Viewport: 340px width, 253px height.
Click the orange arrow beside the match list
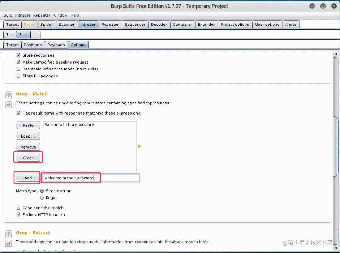(x=139, y=146)
